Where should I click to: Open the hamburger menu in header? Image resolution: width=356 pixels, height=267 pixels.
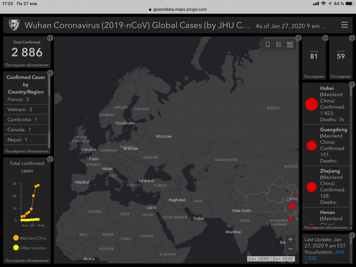[x=344, y=25]
